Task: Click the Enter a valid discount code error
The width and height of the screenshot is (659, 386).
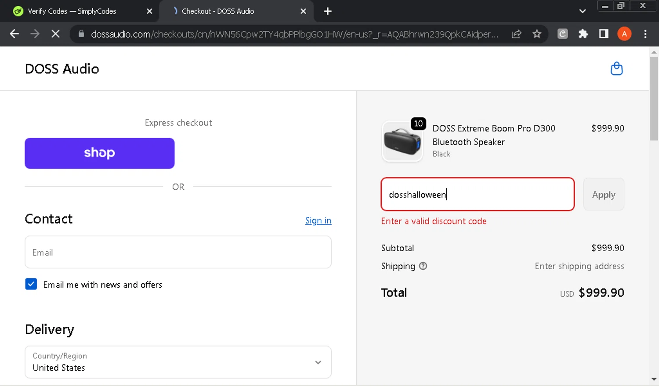Action: point(434,221)
